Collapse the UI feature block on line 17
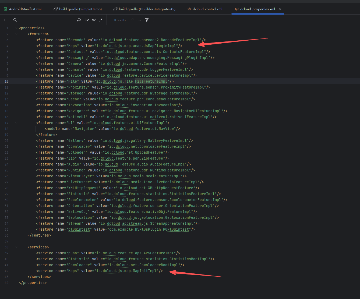 [16, 123]
